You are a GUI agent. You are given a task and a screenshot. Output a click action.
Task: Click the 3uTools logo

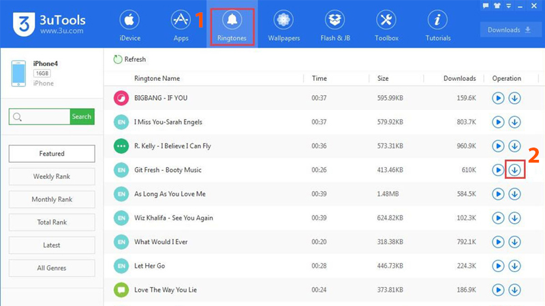24,24
